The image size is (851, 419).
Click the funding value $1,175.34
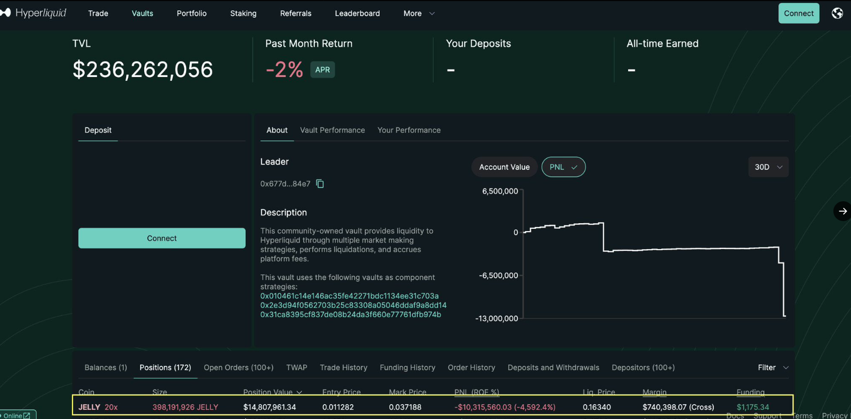[752, 407]
